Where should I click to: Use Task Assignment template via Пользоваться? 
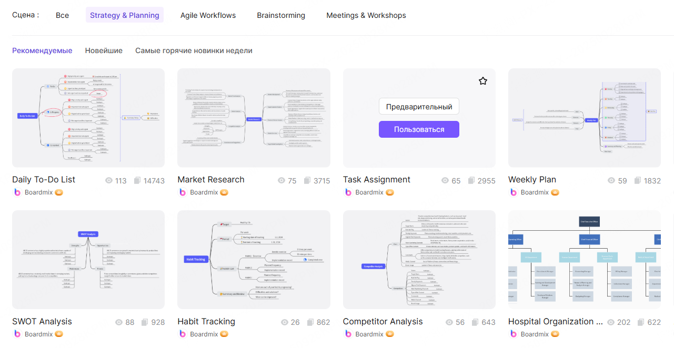pos(419,129)
